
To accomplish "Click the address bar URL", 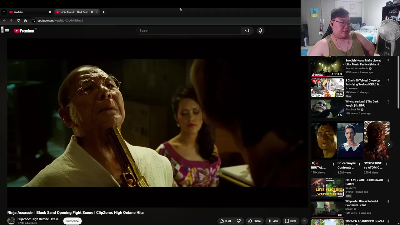I will click(x=60, y=21).
